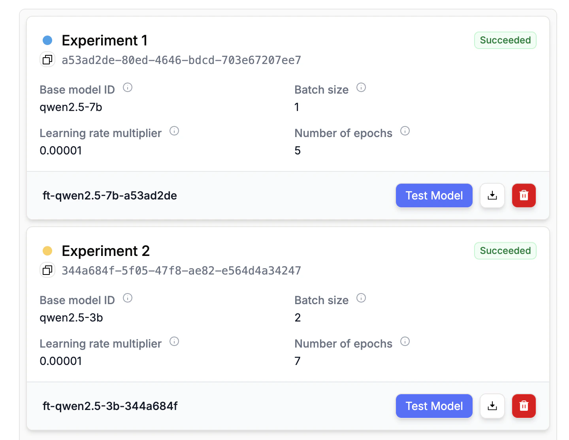Image resolution: width=569 pixels, height=440 pixels.
Task: Select the Experiment 1 title
Action: 104,40
